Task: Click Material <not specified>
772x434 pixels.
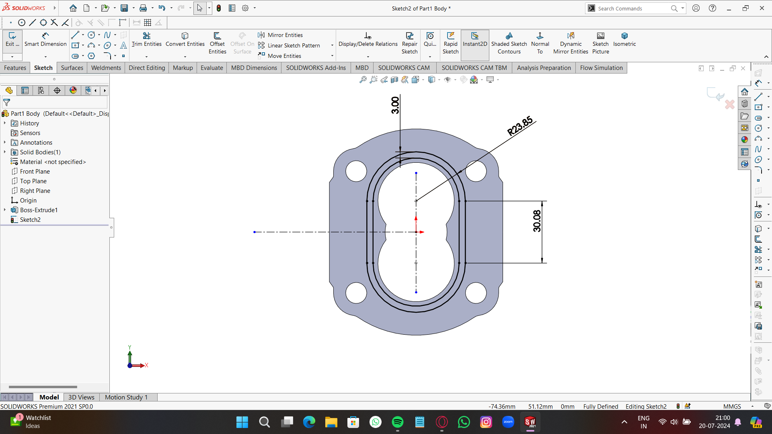Action: pos(53,162)
